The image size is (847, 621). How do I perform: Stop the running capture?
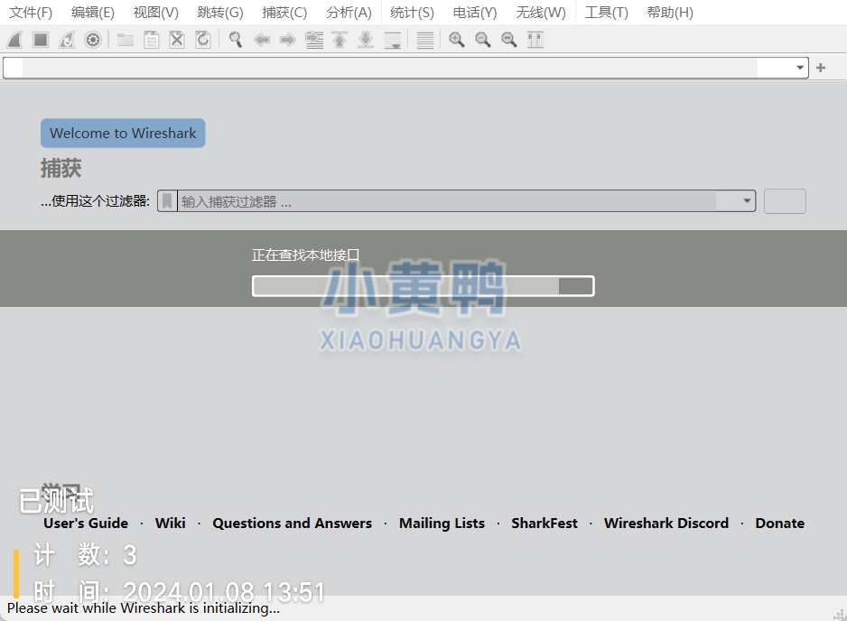[41, 40]
